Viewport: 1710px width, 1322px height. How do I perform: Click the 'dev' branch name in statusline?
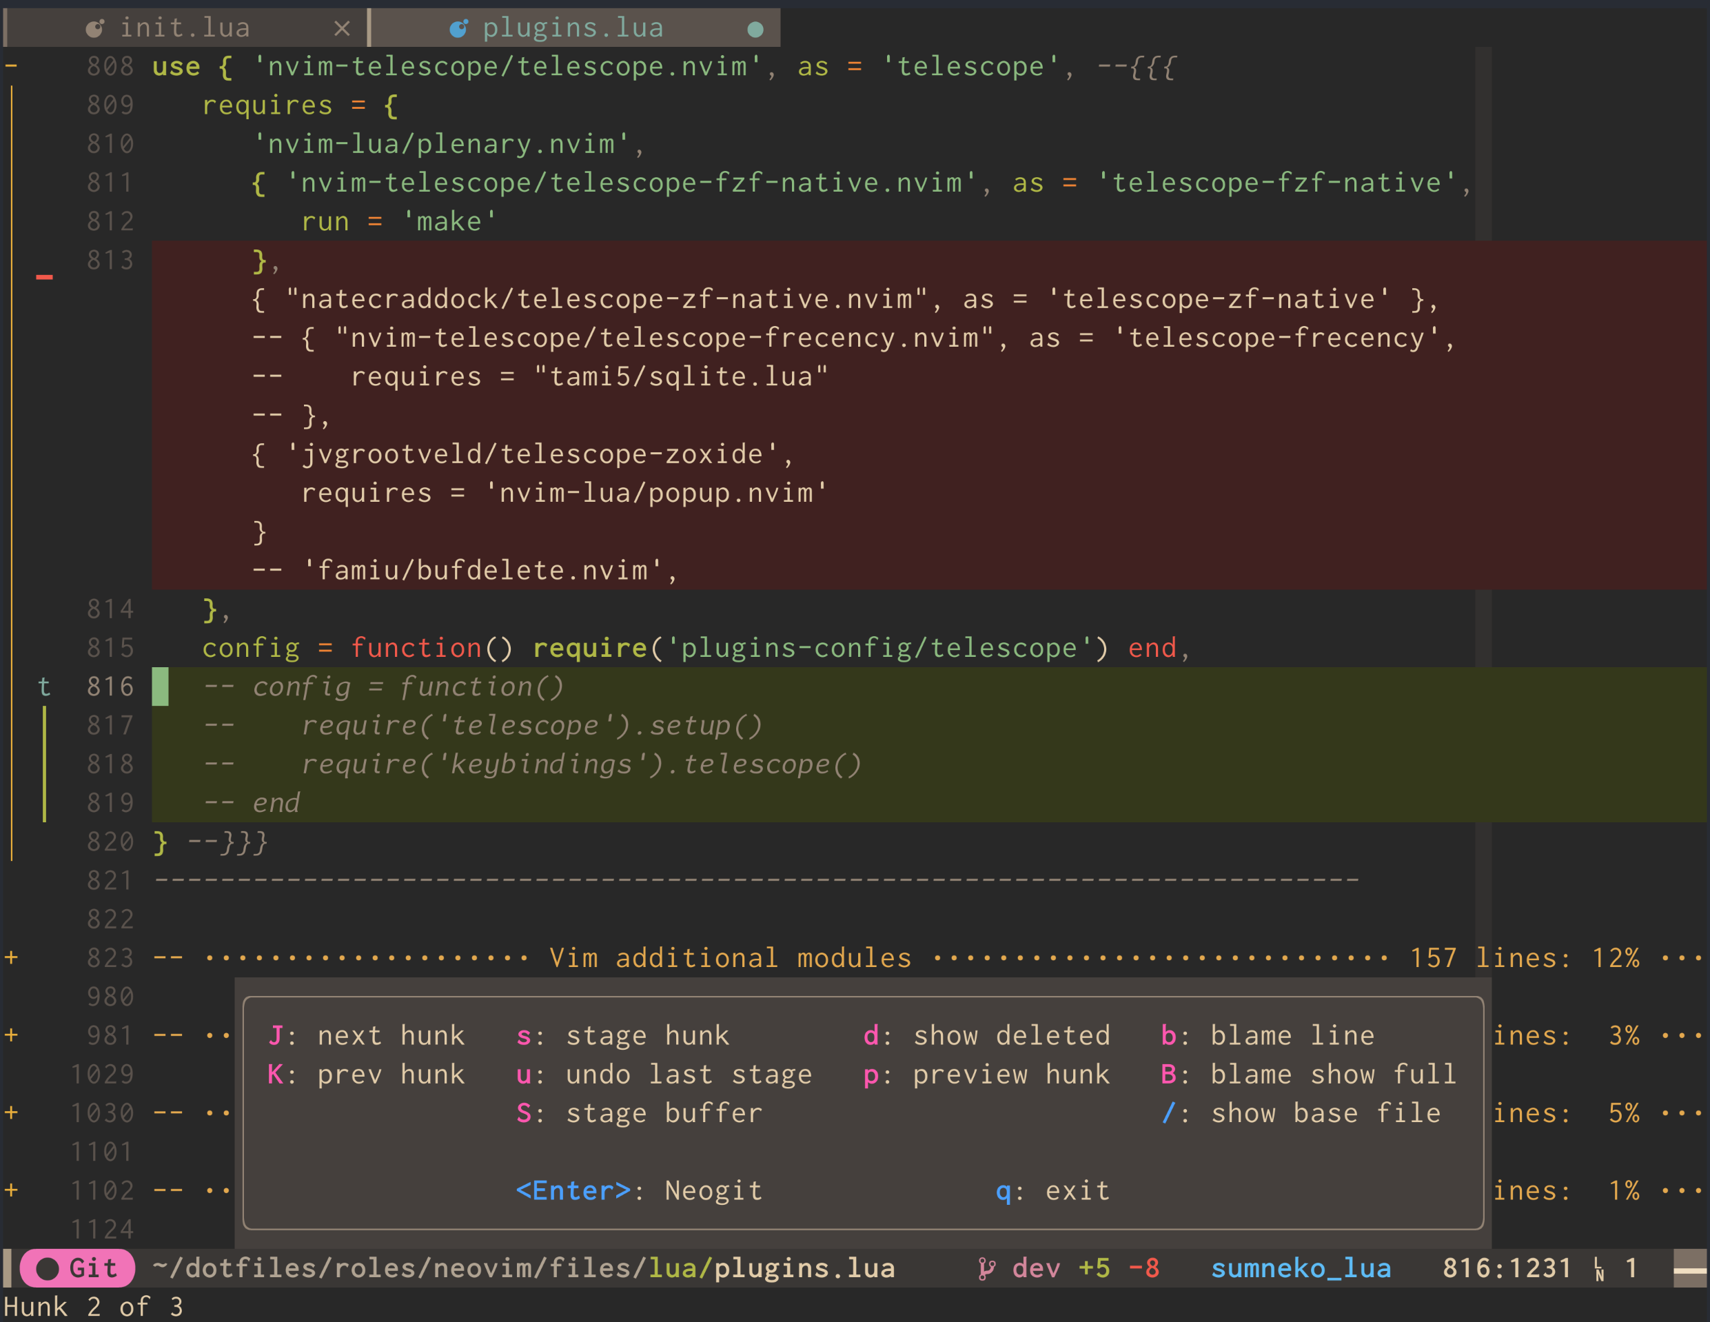click(x=1036, y=1268)
